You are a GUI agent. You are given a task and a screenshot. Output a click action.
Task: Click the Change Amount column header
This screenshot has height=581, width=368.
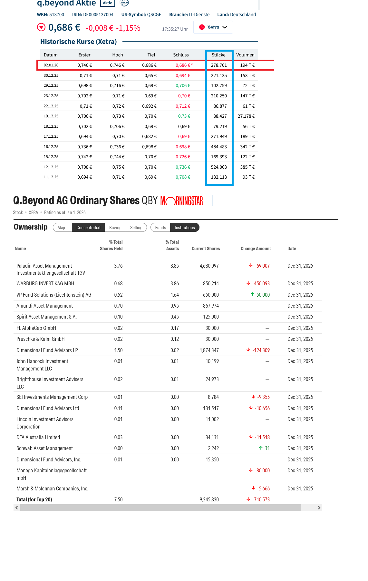click(x=256, y=248)
